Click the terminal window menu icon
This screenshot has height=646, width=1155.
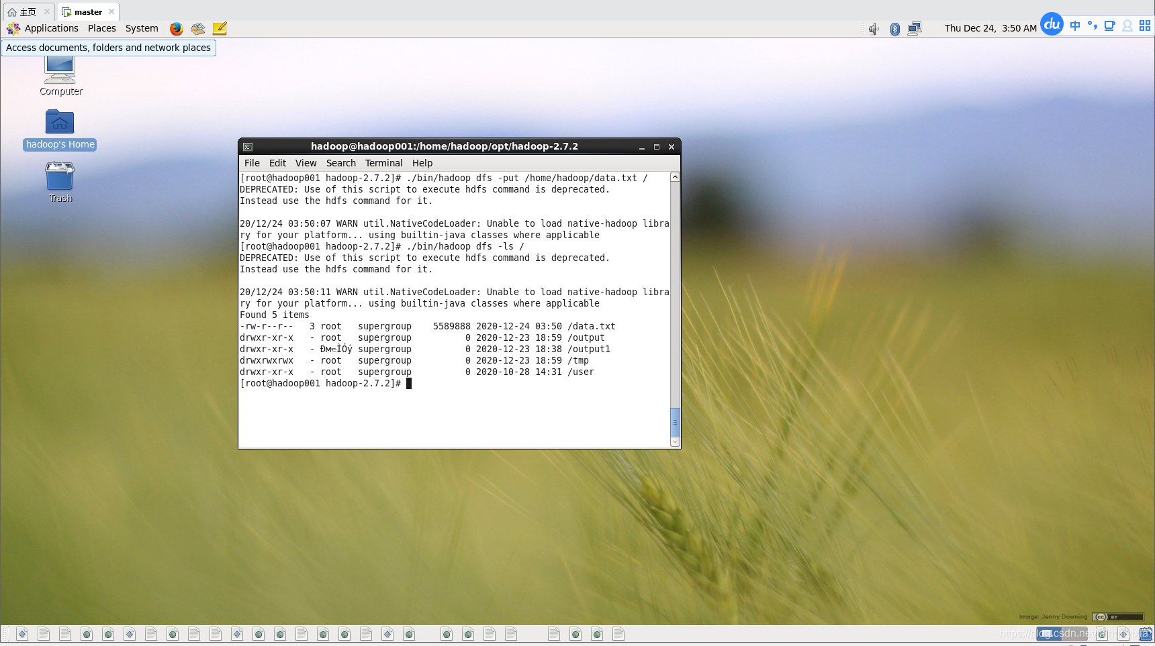pos(248,146)
